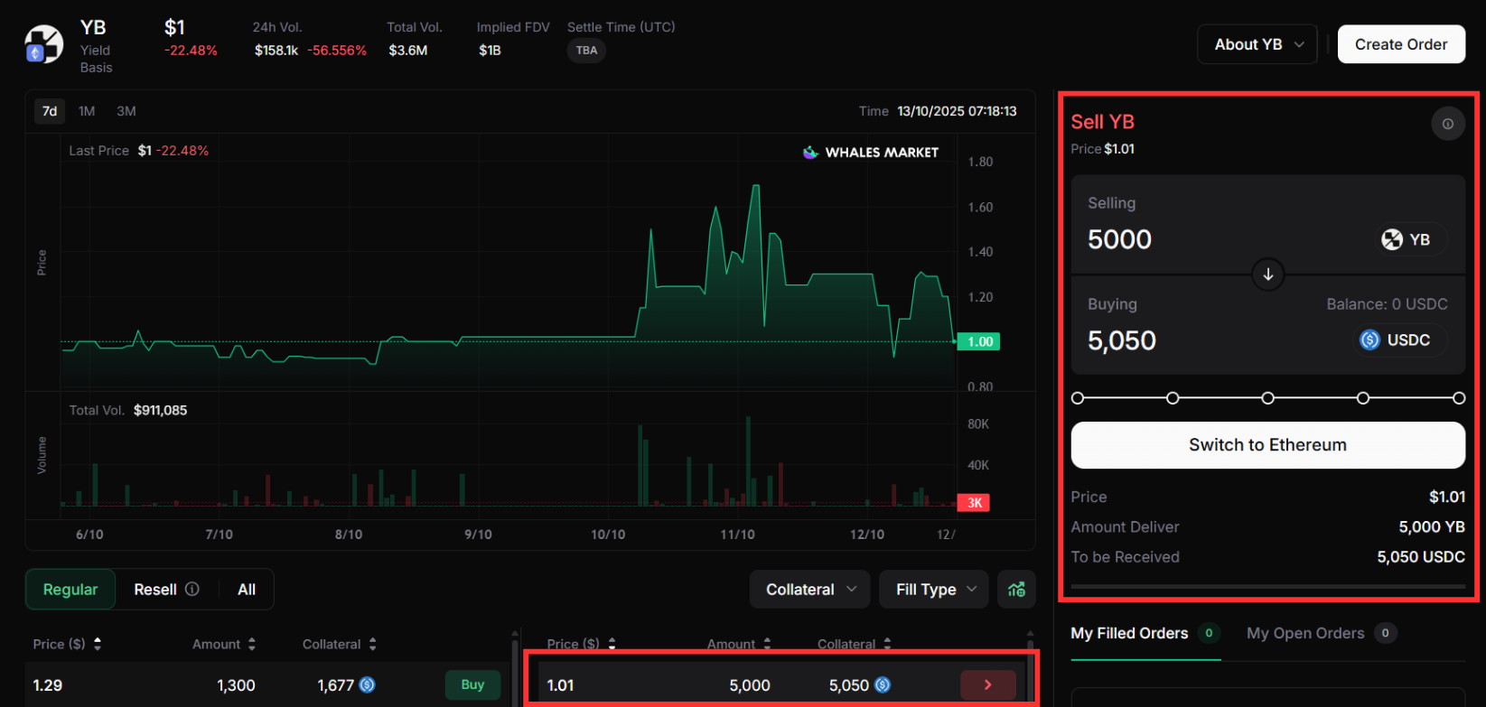Click the info icon next to Resell

192,590
